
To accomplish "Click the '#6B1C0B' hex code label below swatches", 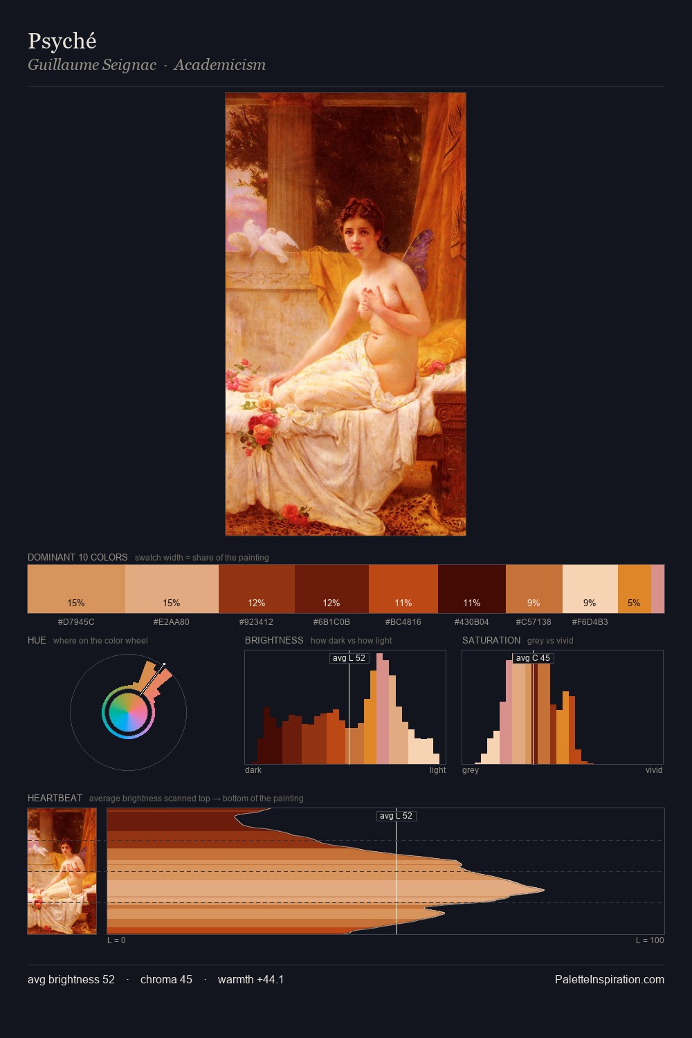I will (x=331, y=622).
